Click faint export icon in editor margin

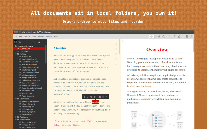[x=116, y=49]
